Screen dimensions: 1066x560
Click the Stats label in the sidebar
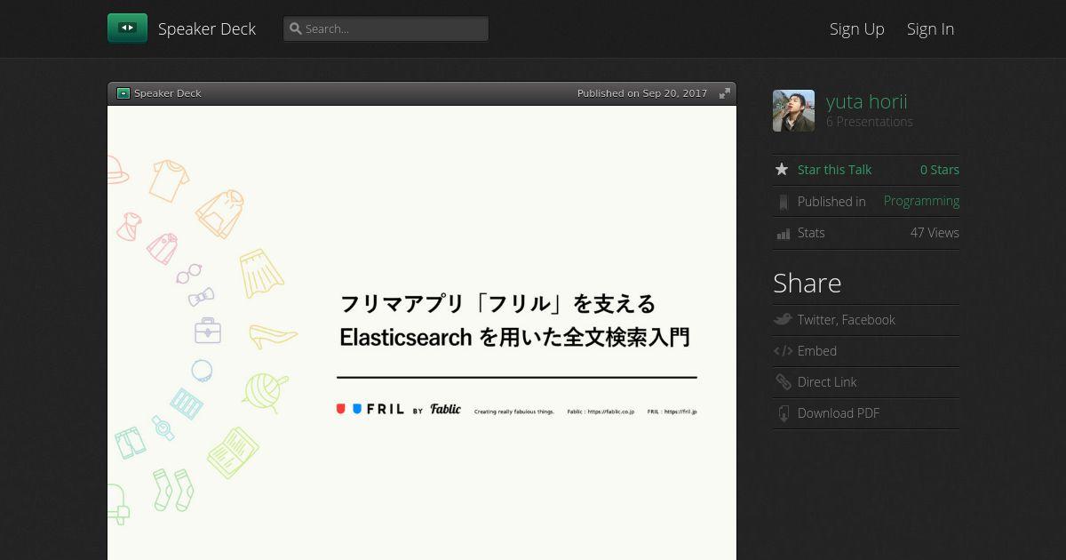click(811, 233)
